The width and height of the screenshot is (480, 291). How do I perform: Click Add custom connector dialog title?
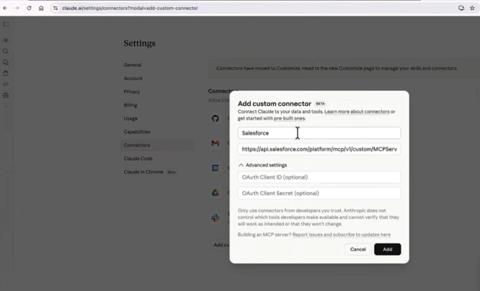coord(275,104)
